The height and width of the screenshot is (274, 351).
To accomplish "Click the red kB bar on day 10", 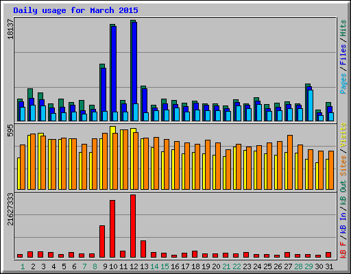I will point(112,229).
